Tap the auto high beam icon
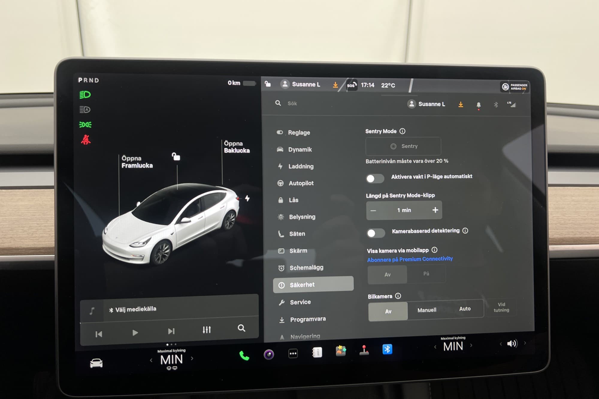 [85, 110]
